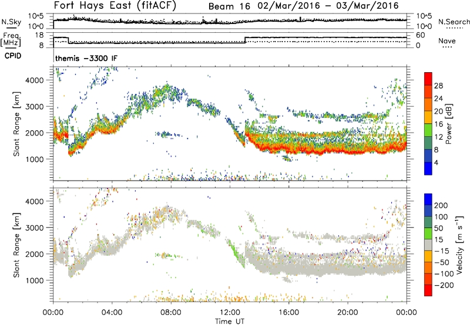Click the bright blue bottom segment of power colorbar
Screen dimensions: 470x325
428,168
